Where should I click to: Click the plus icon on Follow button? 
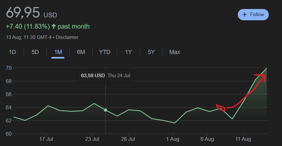[x=245, y=14]
